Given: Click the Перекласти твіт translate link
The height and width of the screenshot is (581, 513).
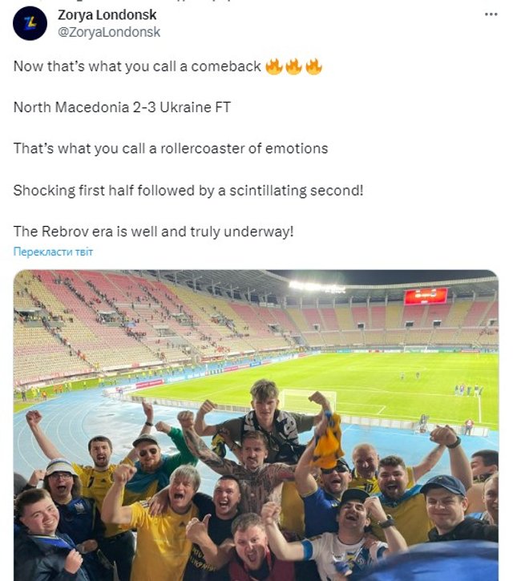Looking at the screenshot, I should (53, 252).
